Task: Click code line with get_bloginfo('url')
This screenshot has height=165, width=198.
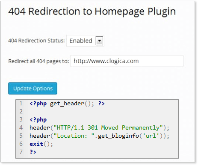Action: (x=99, y=136)
